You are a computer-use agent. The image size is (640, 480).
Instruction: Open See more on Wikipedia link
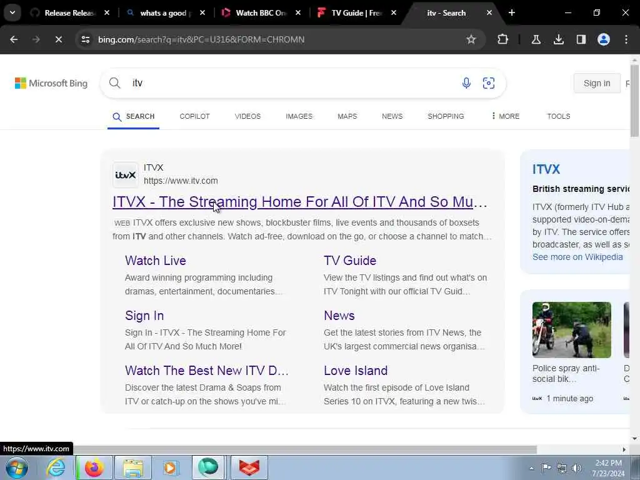577,257
